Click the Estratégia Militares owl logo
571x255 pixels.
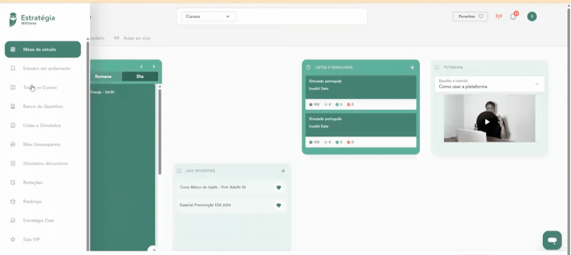[x=13, y=19]
